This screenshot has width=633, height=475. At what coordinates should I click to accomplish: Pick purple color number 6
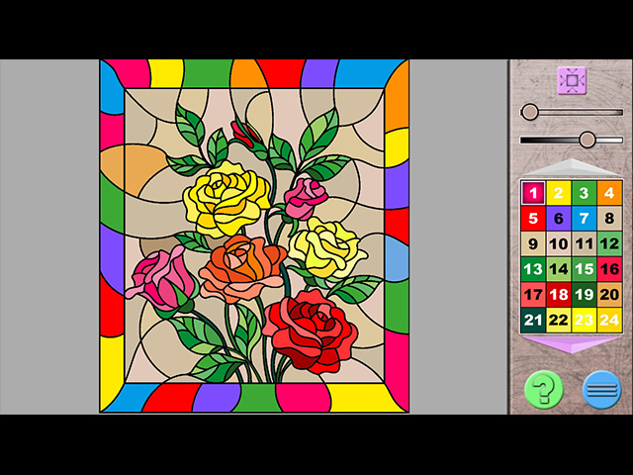pos(558,219)
